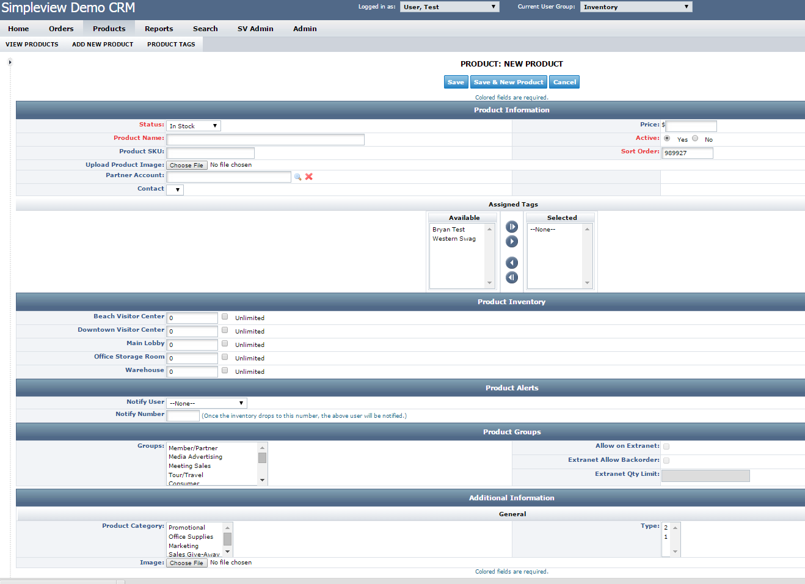The width and height of the screenshot is (805, 584).
Task: Click the Notify Number input field
Action: (183, 415)
